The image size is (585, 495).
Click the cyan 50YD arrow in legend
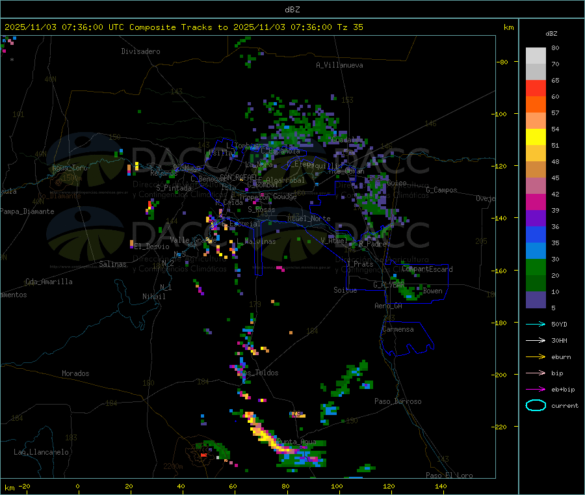tap(536, 324)
